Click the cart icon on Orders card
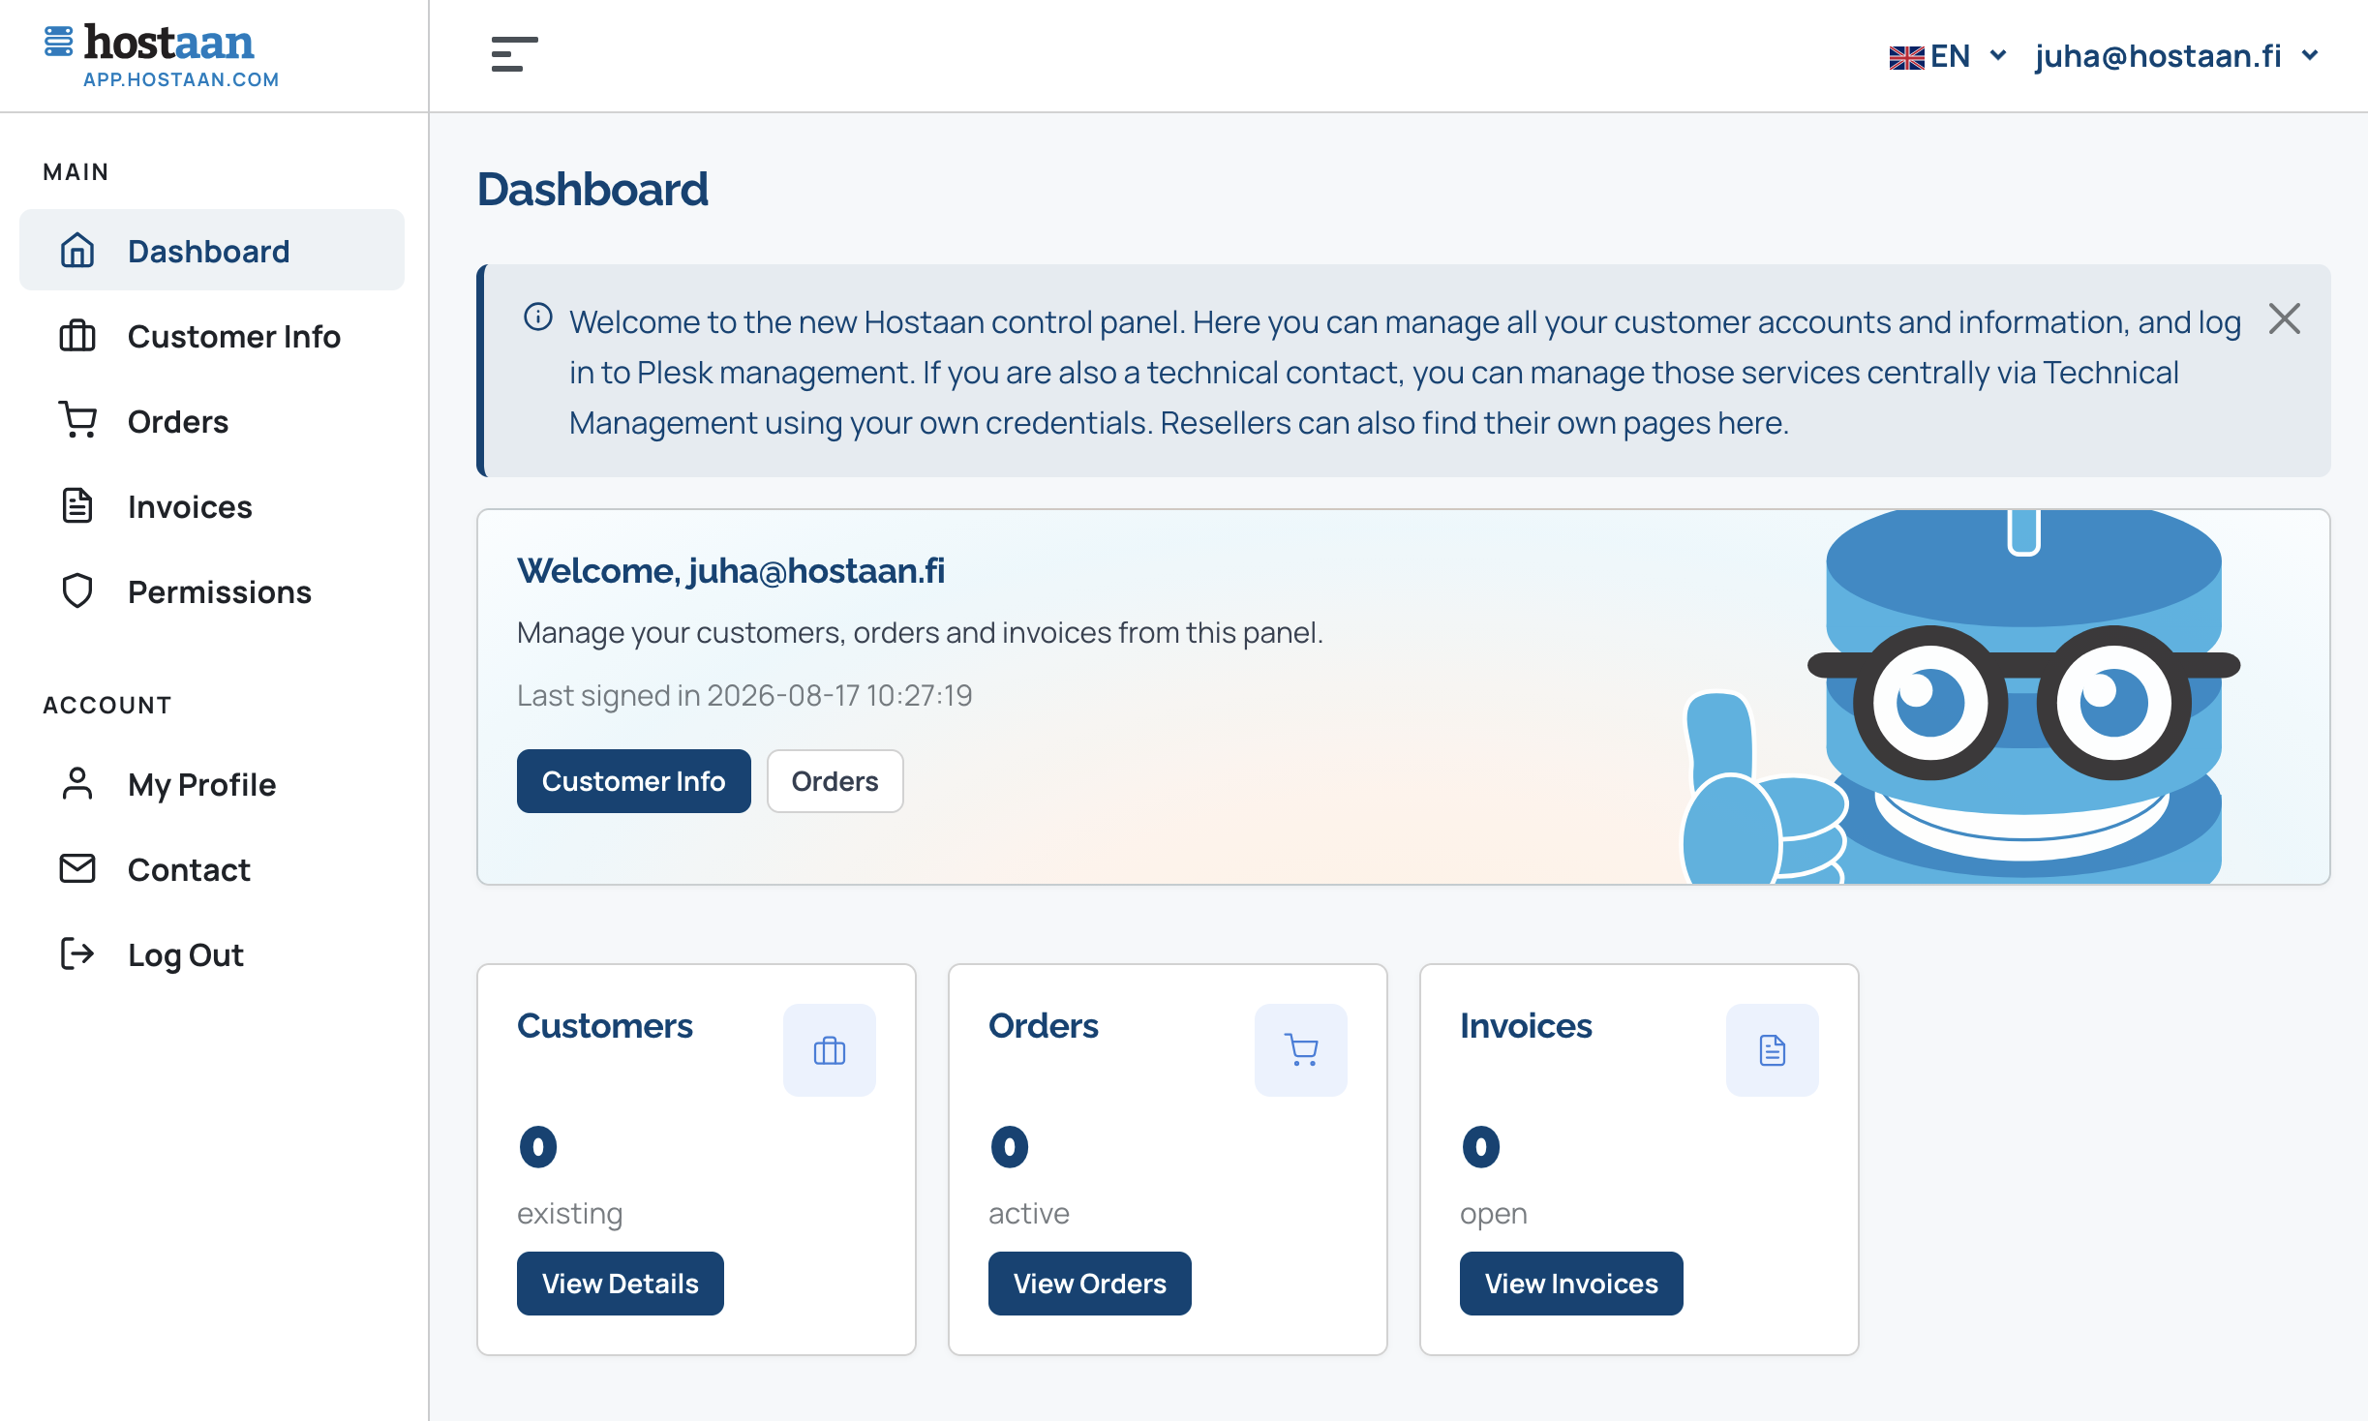This screenshot has height=1421, width=2368. [1301, 1050]
